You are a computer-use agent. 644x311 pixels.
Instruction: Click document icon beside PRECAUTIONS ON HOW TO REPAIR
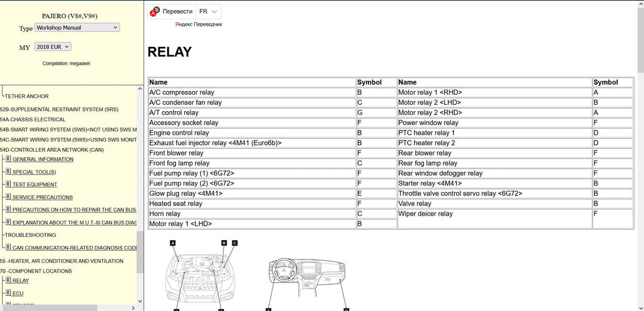click(x=8, y=209)
